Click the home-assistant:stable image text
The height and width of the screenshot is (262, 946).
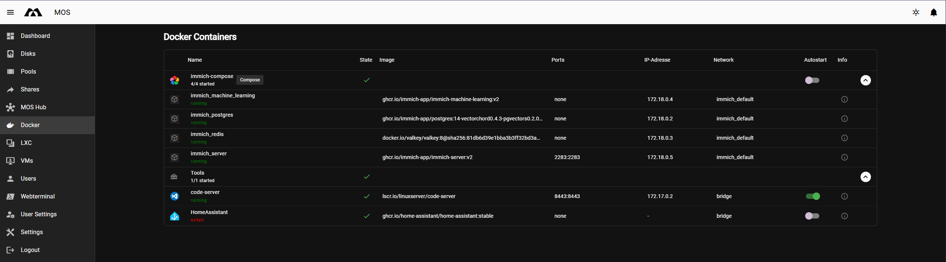[x=438, y=216]
